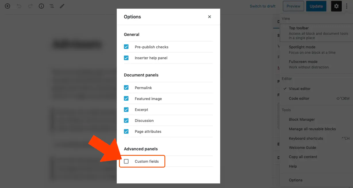Enable the Custom fields checkbox

126,161
